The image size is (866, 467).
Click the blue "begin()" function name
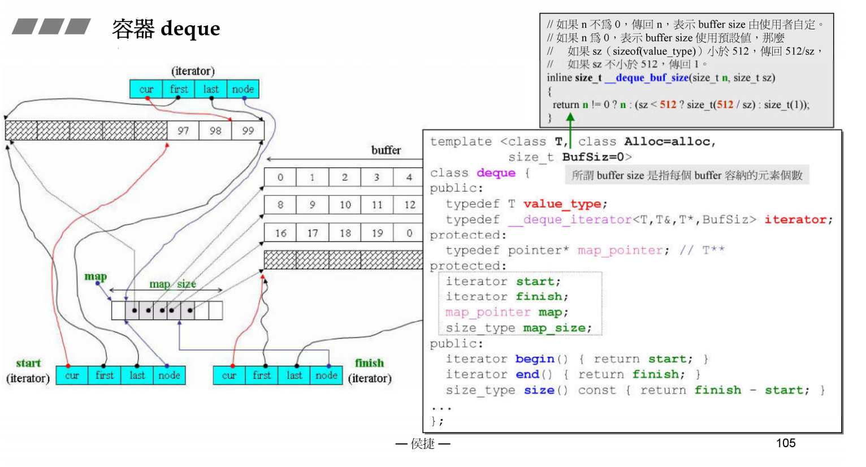(x=542, y=359)
